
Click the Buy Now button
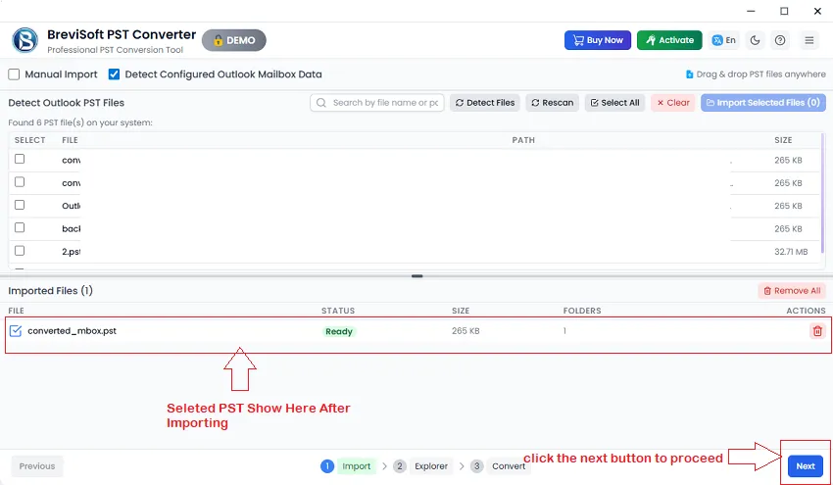[x=598, y=40]
